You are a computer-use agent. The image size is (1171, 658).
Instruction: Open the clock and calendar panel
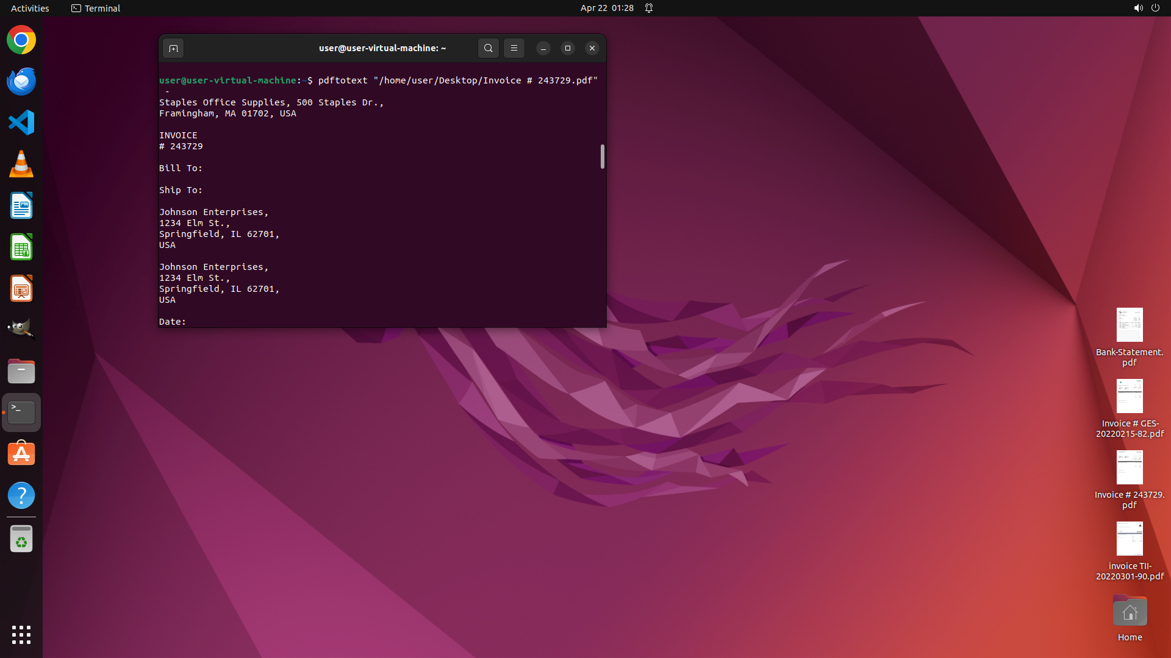pyautogui.click(x=606, y=8)
